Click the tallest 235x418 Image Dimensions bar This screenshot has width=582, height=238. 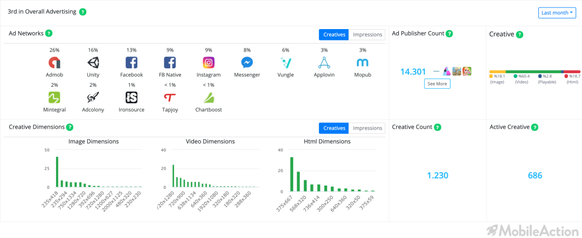(57, 172)
